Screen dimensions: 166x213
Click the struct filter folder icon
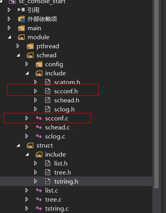pyautogui.click(x=30, y=146)
